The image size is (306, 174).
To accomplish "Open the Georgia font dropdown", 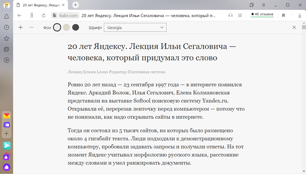I will (135, 28).
